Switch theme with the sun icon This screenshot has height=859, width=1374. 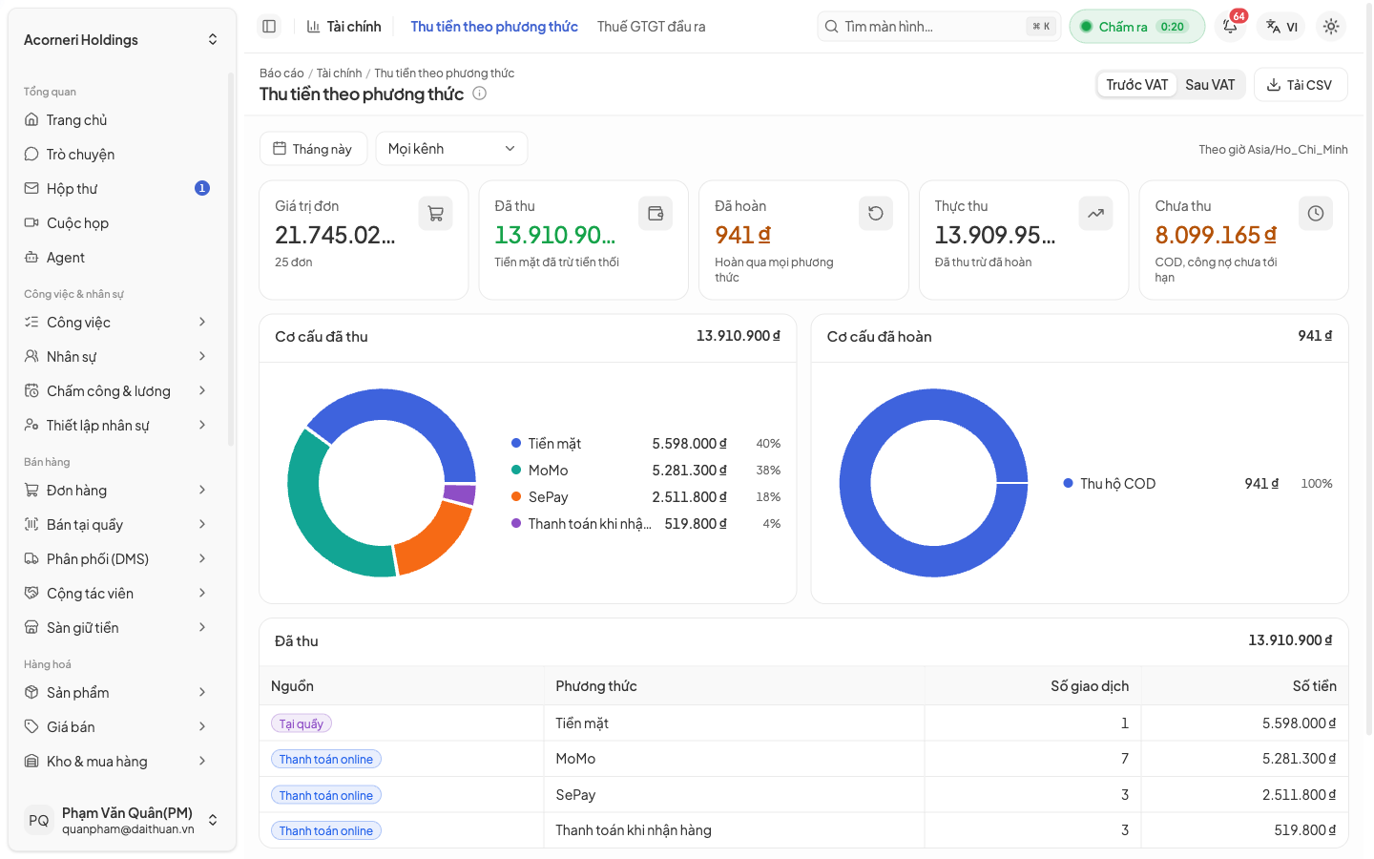1331,27
